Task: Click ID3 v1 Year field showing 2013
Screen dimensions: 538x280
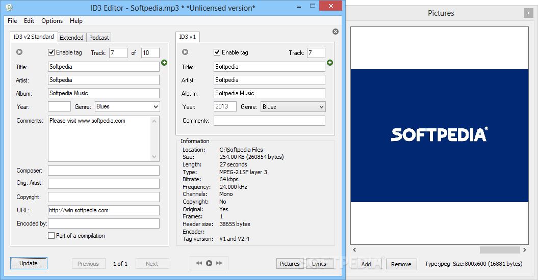Action: (225, 106)
